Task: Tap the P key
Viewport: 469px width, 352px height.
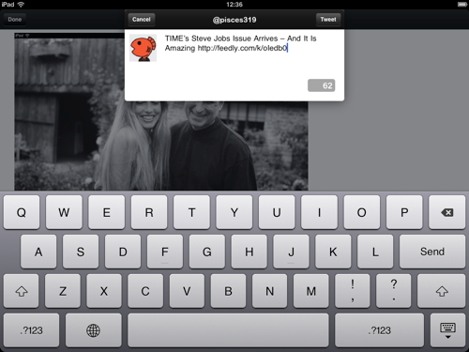Action: click(404, 212)
